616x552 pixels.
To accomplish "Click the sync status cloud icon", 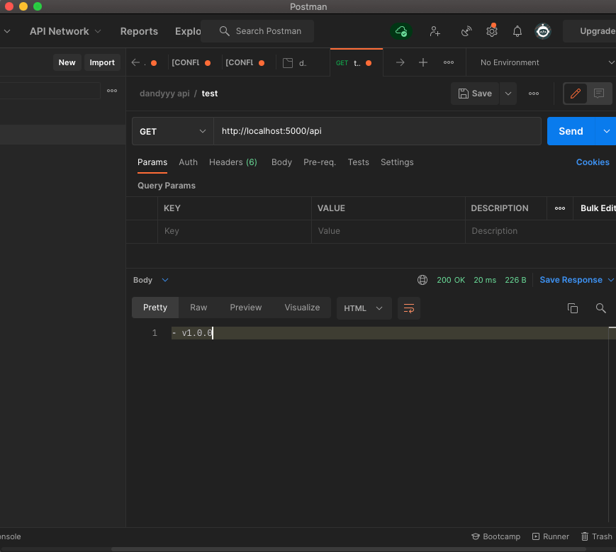I will [x=401, y=31].
